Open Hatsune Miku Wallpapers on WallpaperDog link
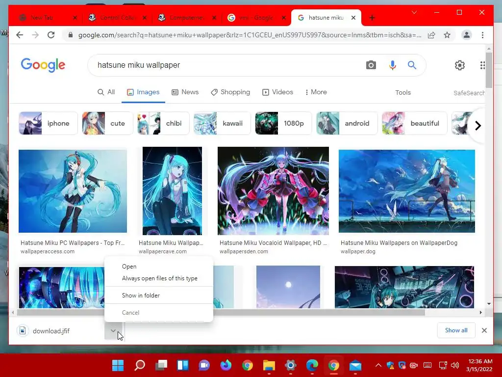The image size is (502, 377). (x=399, y=242)
